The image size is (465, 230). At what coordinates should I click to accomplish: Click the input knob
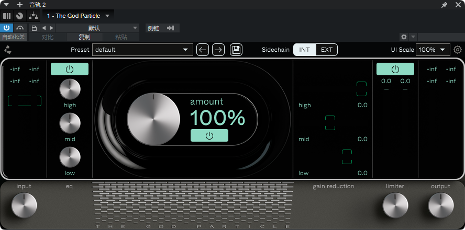click(x=24, y=205)
